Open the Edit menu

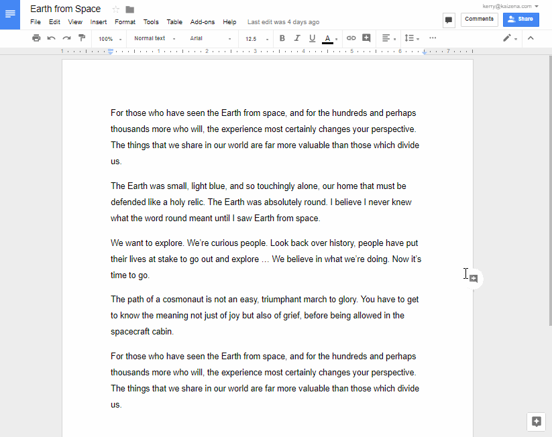[x=54, y=22]
